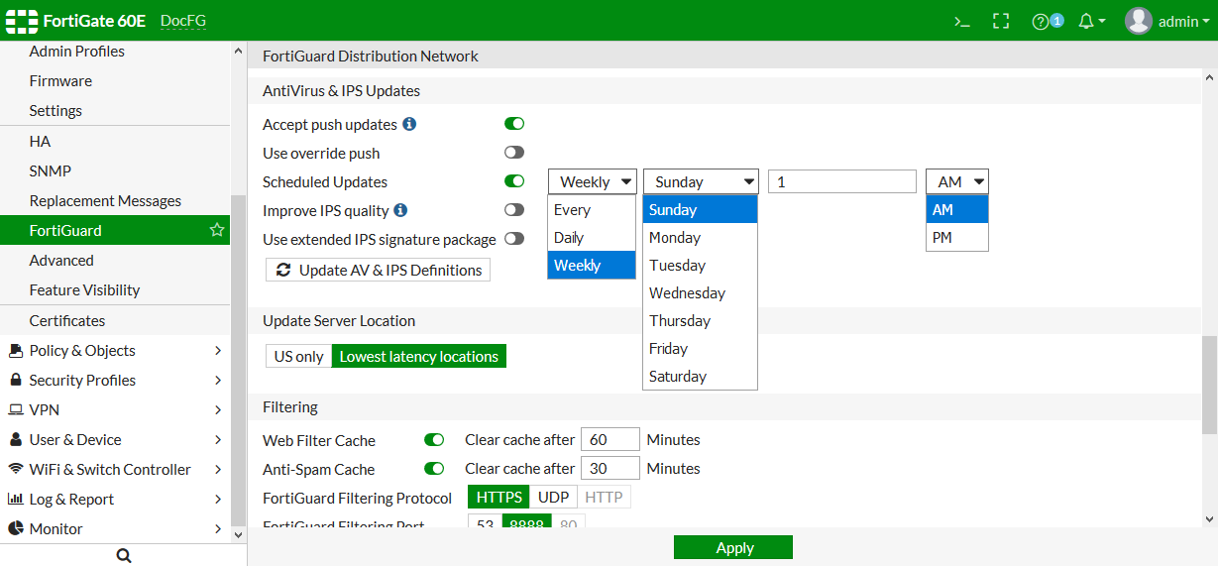
Task: Disable the Accept push updates toggle
Action: pyautogui.click(x=514, y=124)
